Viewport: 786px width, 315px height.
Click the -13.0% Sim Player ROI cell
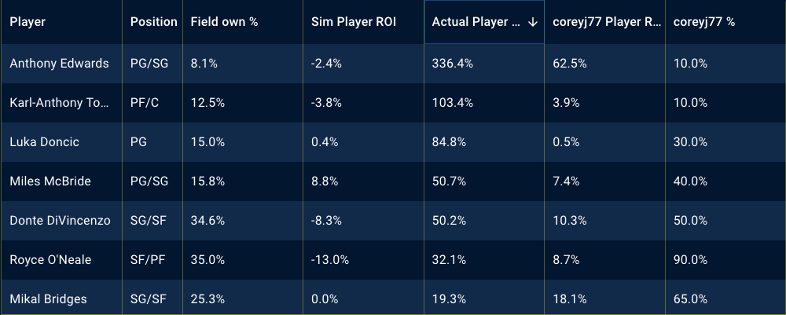[329, 260]
